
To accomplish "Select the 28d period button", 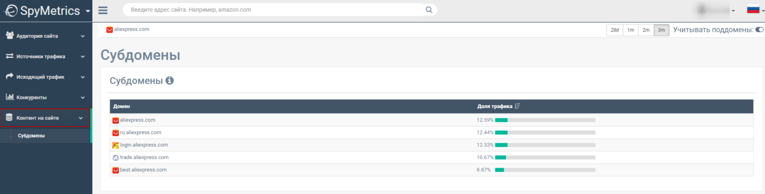I will click(615, 30).
